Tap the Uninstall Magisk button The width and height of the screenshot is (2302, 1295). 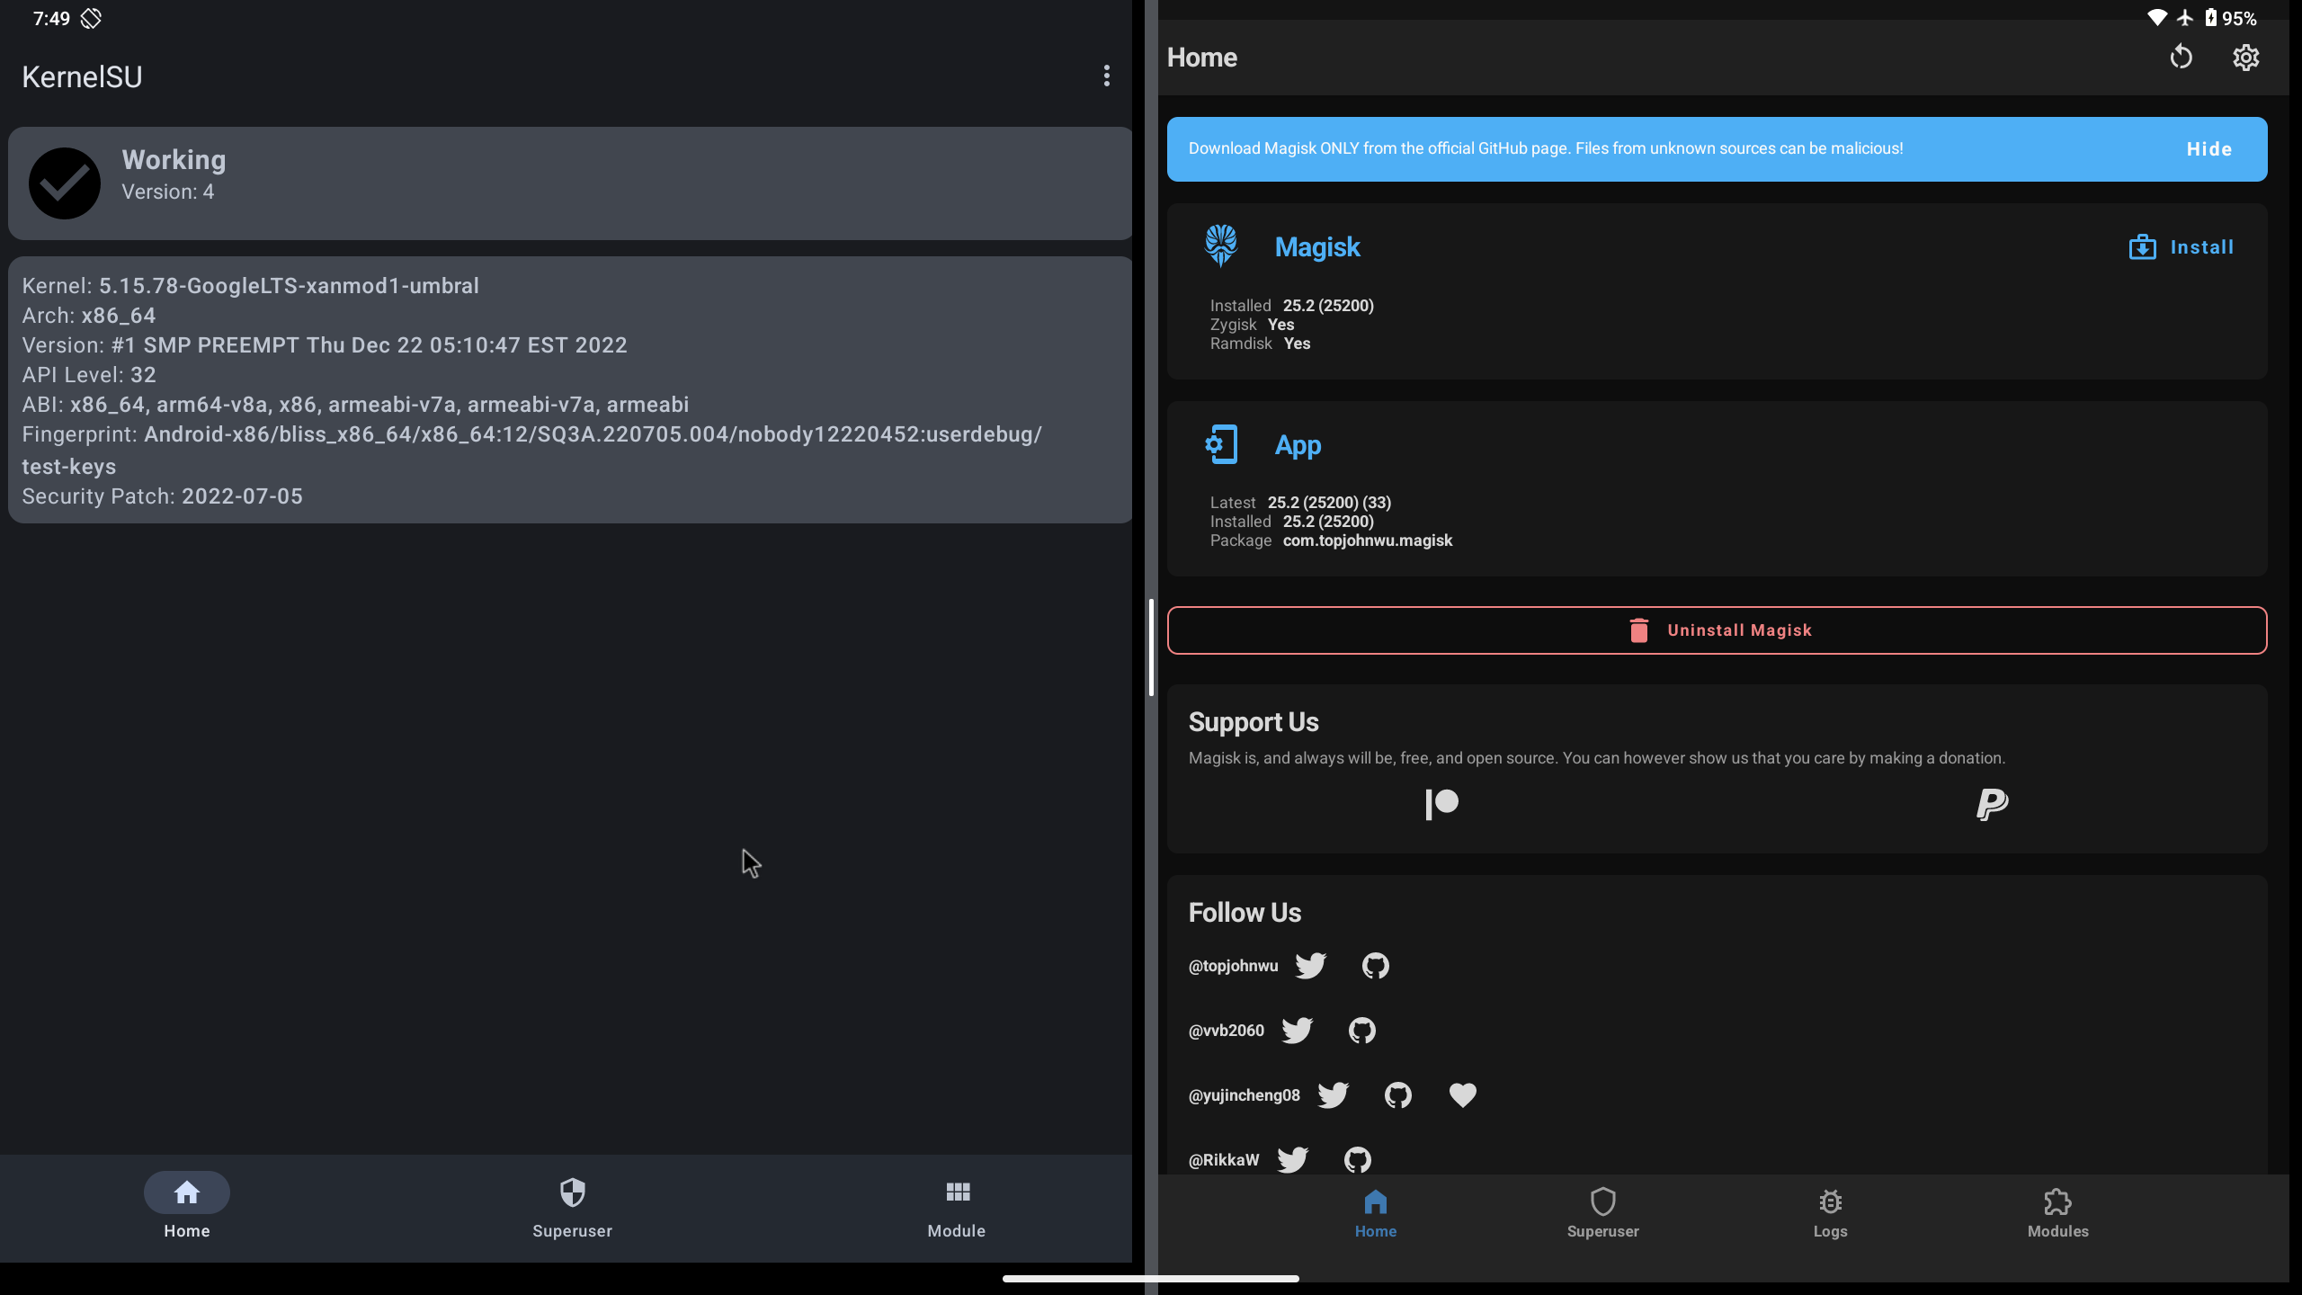coord(1716,630)
